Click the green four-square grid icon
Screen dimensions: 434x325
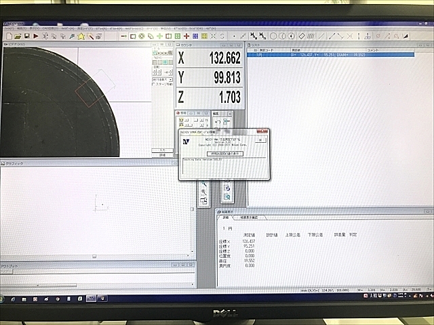[x=178, y=36]
